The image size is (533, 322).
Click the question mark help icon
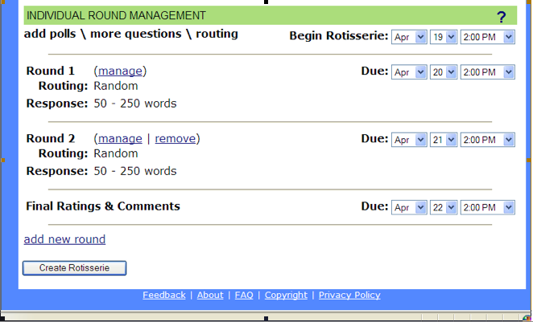pyautogui.click(x=501, y=17)
